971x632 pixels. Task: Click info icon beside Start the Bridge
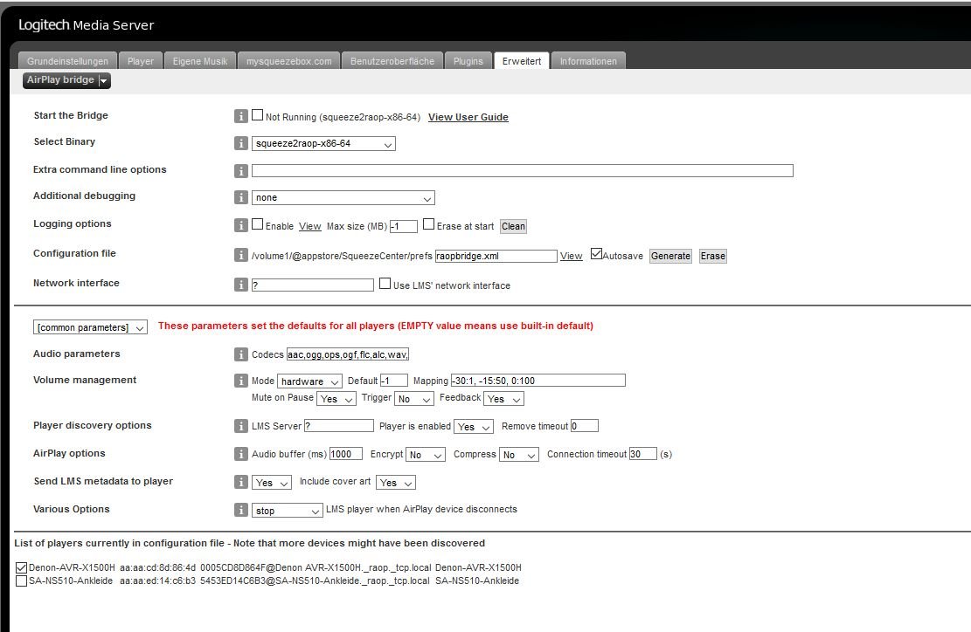click(x=241, y=116)
